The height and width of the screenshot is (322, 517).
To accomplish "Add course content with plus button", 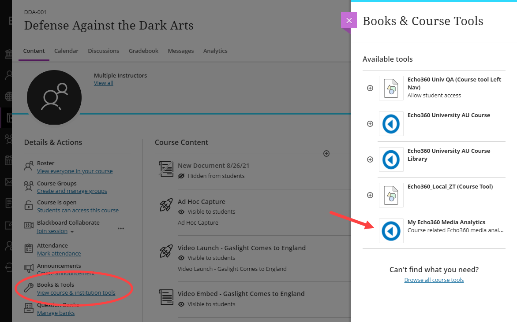I will (326, 153).
